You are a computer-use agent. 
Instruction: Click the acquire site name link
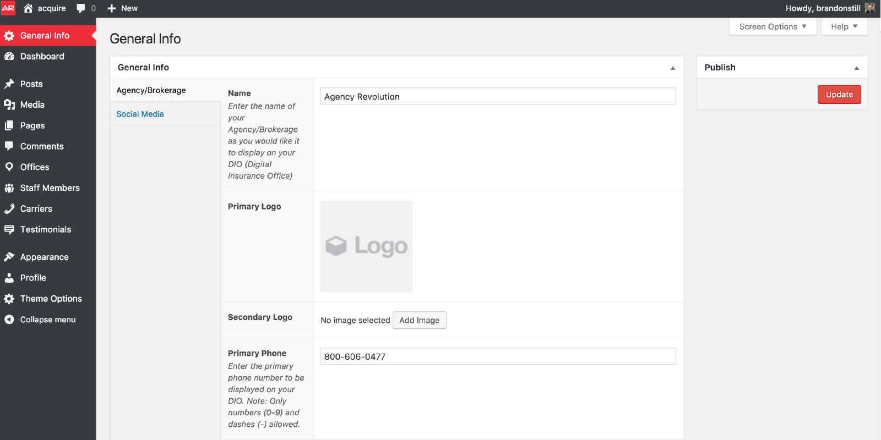(52, 8)
